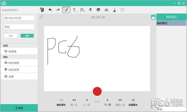Click the cloud logo icon in title bar
The height and width of the screenshot is (112, 187).
point(4,3)
